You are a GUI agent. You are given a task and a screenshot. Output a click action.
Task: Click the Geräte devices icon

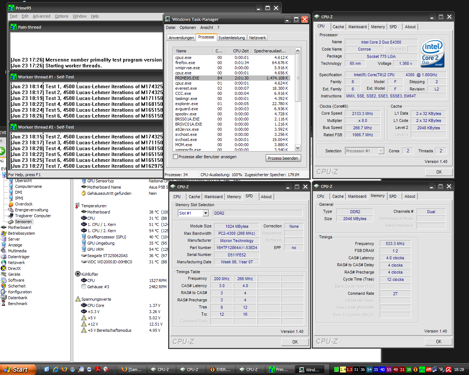[x=4, y=274]
